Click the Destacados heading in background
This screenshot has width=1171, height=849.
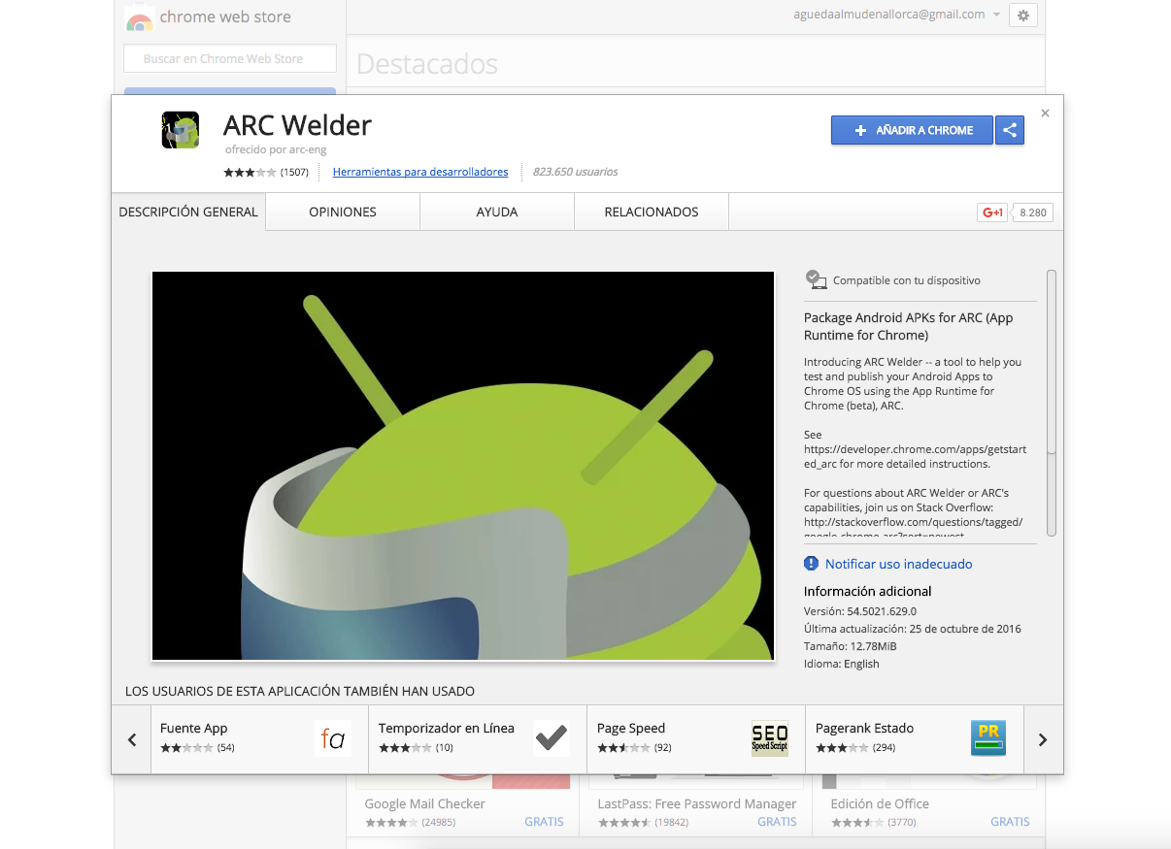427,64
